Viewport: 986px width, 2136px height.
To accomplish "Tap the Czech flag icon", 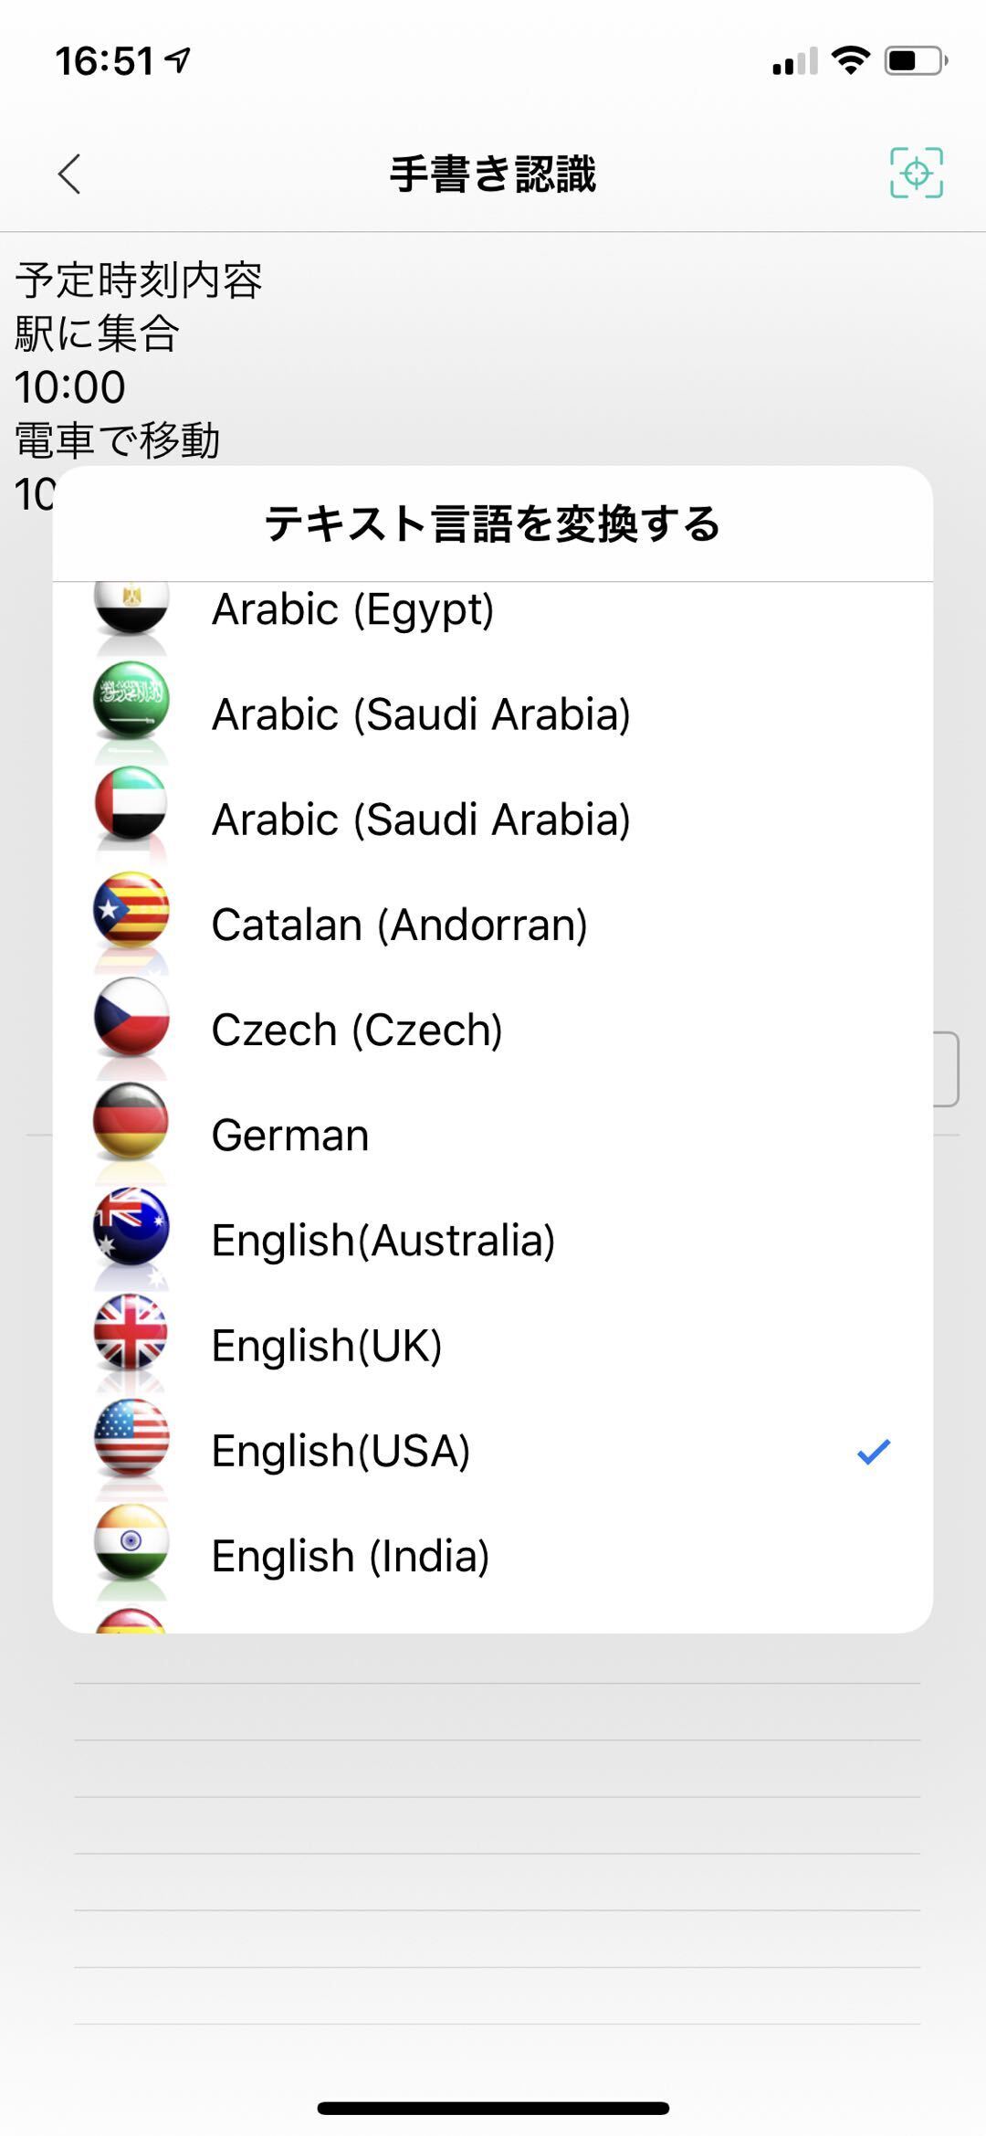I will (x=131, y=1016).
